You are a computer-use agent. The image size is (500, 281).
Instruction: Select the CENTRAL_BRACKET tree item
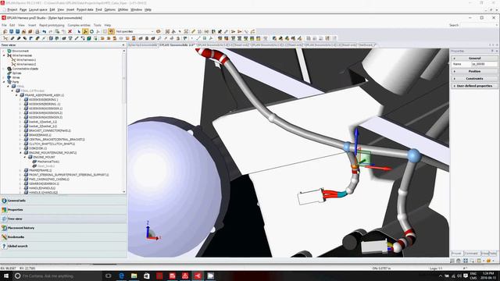pos(57,140)
